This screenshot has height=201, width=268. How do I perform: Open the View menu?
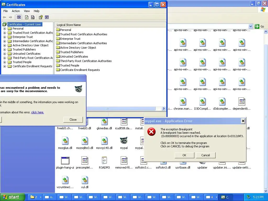(x=27, y=11)
